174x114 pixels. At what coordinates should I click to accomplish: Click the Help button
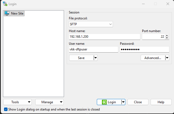point(161,102)
